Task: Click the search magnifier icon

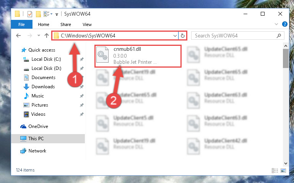Action: 279,36
